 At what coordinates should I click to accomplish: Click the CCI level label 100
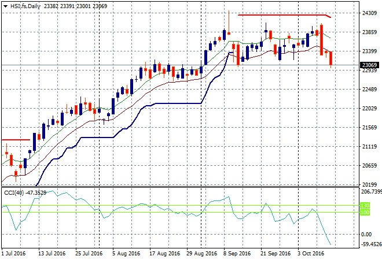click(365, 212)
